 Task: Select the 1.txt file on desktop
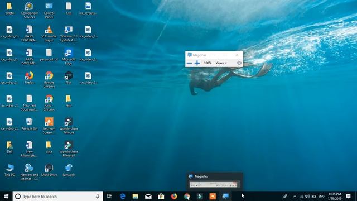[x=69, y=9]
